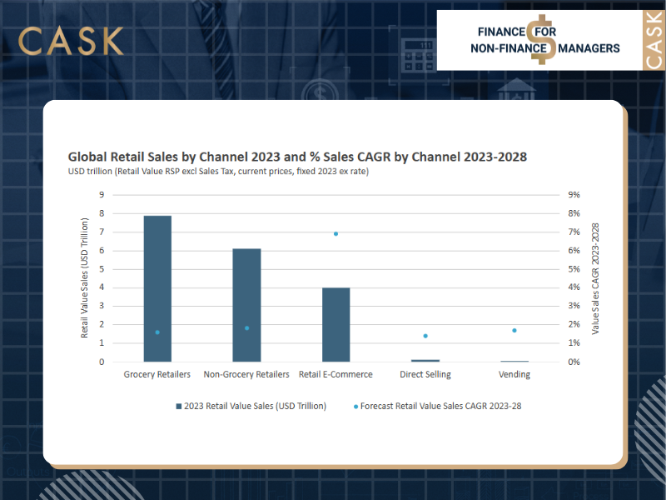This screenshot has height=500, width=666.
Task: Click the Vending category axis label
Action: click(514, 375)
